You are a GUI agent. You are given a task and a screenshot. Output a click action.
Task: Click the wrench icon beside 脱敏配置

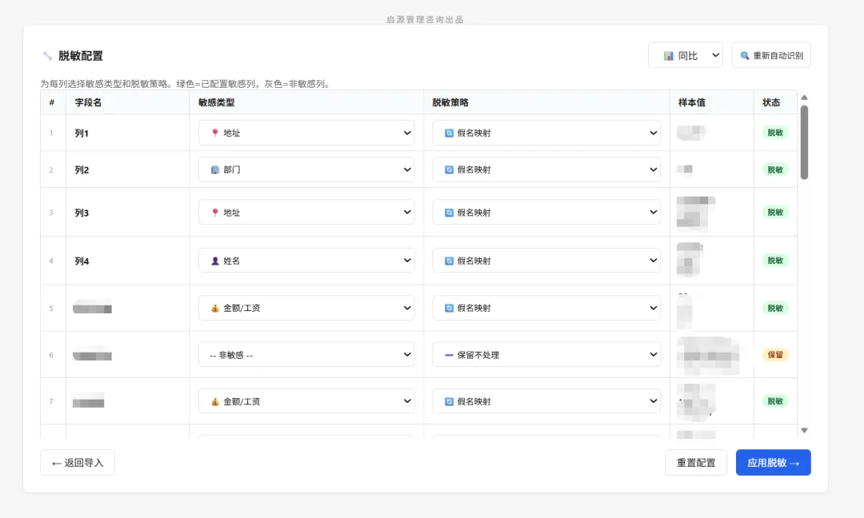click(x=48, y=56)
